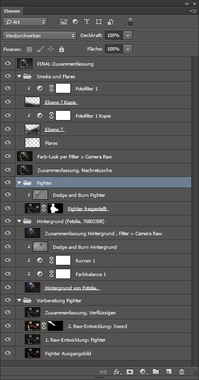The width and height of the screenshot is (199, 380).
Task: Select the Ebene 7 Kopie layer name
Action: pyautogui.click(x=61, y=102)
